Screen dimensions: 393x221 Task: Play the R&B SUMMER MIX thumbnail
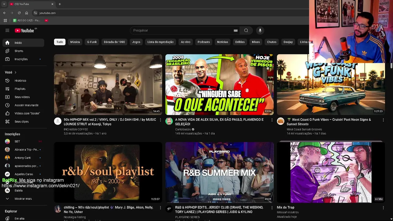(220, 172)
